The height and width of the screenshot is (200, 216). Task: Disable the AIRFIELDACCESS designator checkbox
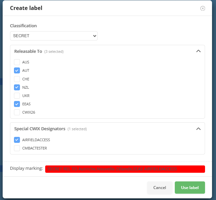pyautogui.click(x=17, y=140)
